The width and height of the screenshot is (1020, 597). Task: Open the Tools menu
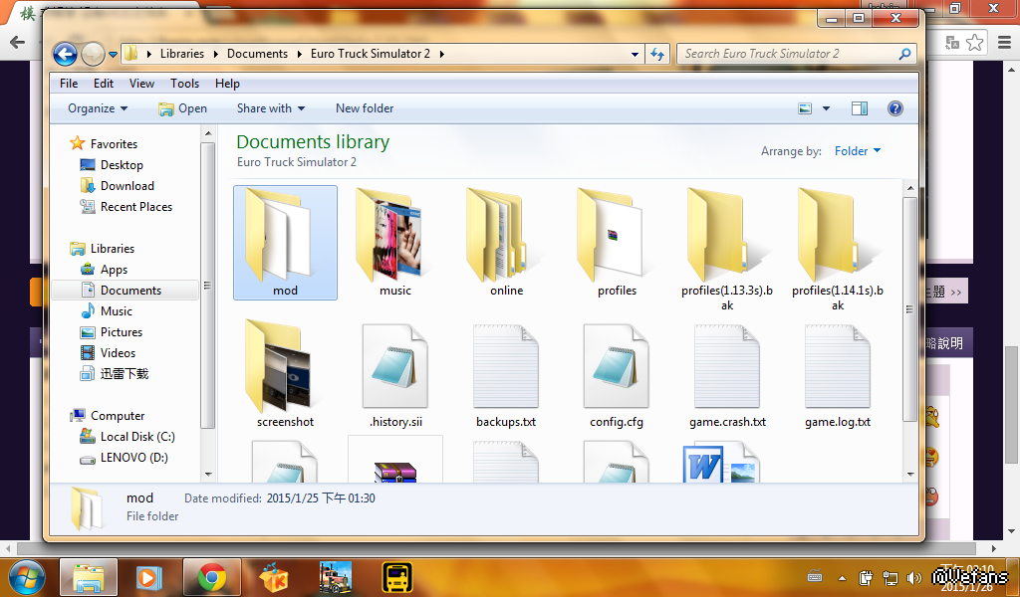click(x=184, y=84)
